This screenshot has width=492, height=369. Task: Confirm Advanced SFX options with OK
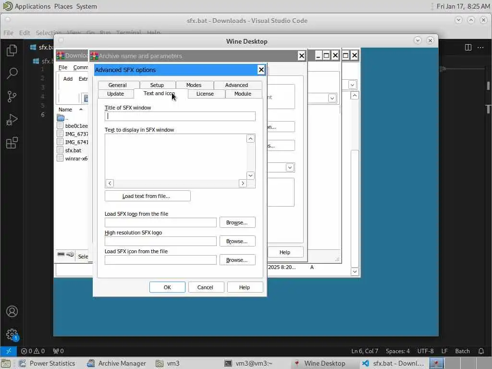pyautogui.click(x=167, y=287)
